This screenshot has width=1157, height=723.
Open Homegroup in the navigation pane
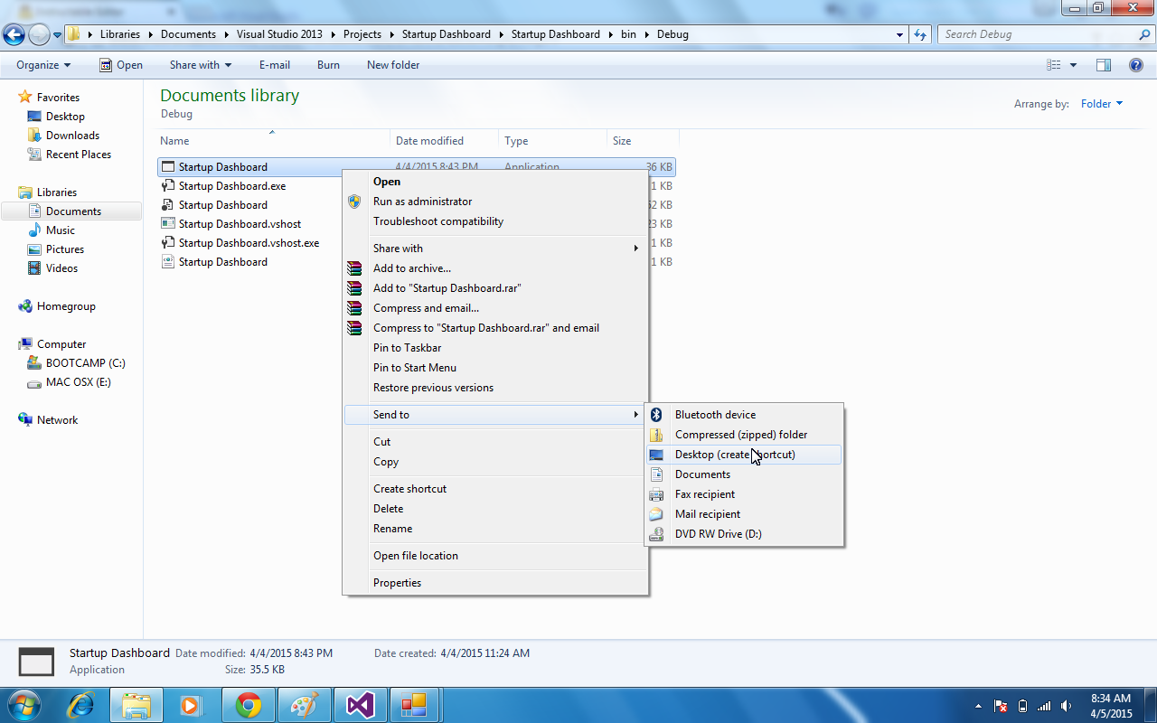(x=66, y=306)
